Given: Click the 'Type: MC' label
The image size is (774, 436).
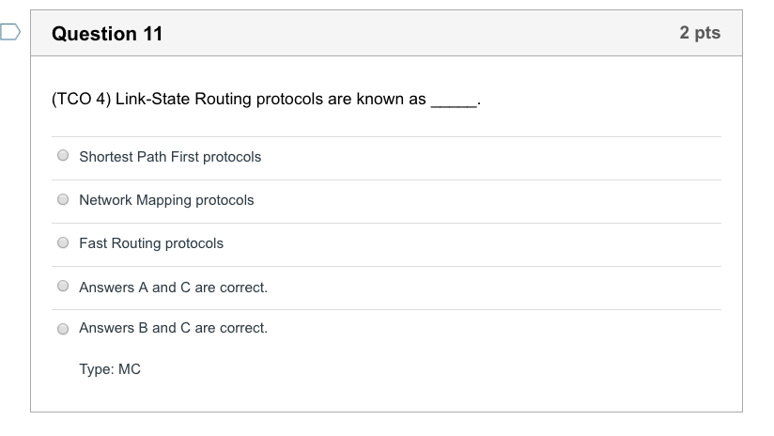Looking at the screenshot, I should point(110,369).
